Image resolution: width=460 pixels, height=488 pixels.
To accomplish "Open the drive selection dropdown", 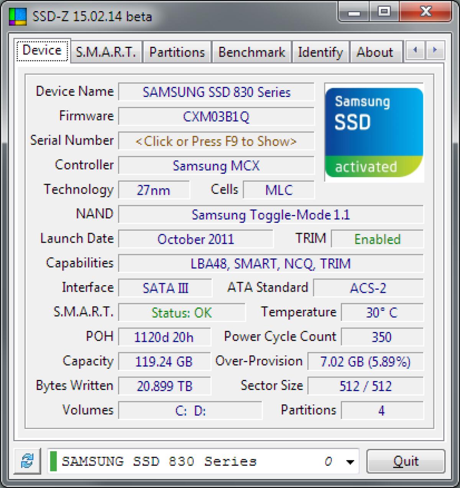I will [203, 462].
